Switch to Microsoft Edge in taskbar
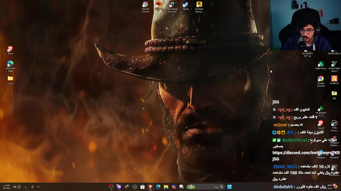 tap(158, 187)
